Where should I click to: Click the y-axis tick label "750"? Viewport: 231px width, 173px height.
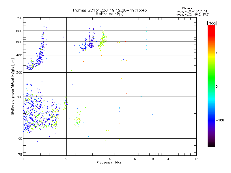point(19,18)
